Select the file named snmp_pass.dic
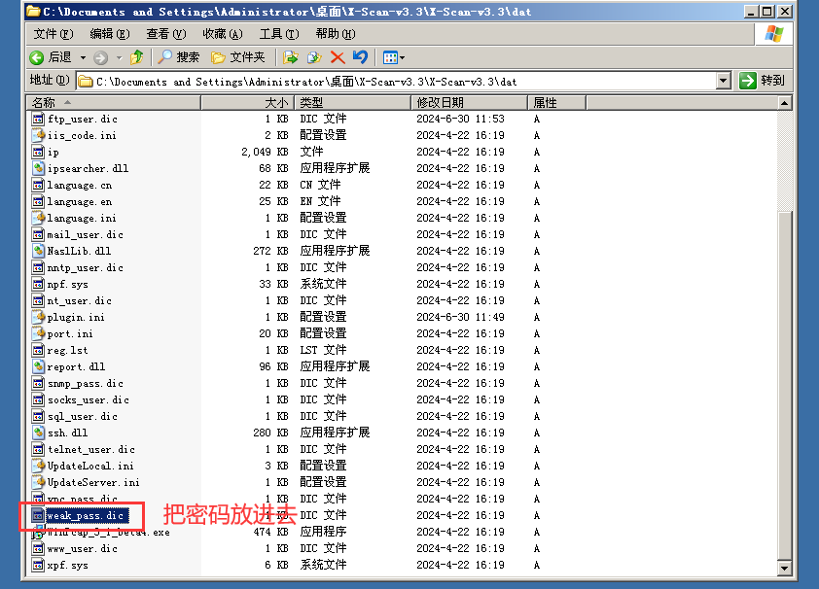 click(x=86, y=384)
